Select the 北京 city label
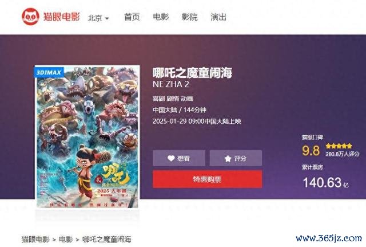This screenshot has width=366, height=247. (95, 18)
